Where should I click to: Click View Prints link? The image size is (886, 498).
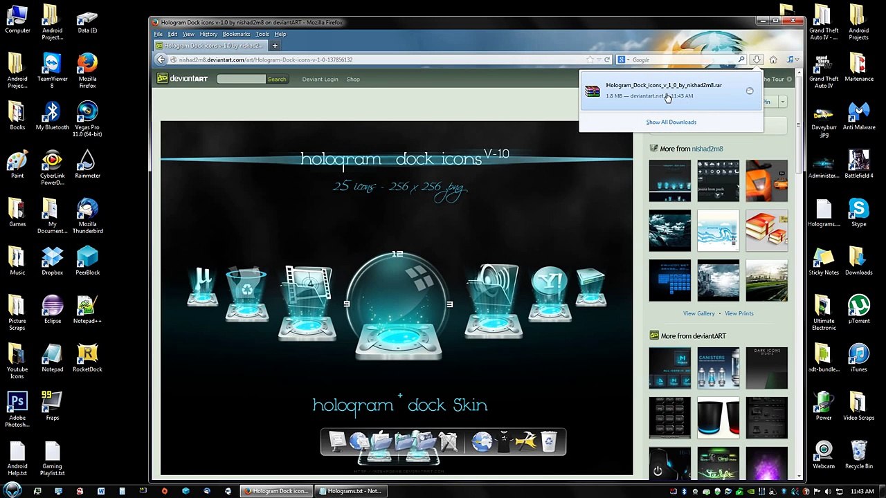coord(739,313)
